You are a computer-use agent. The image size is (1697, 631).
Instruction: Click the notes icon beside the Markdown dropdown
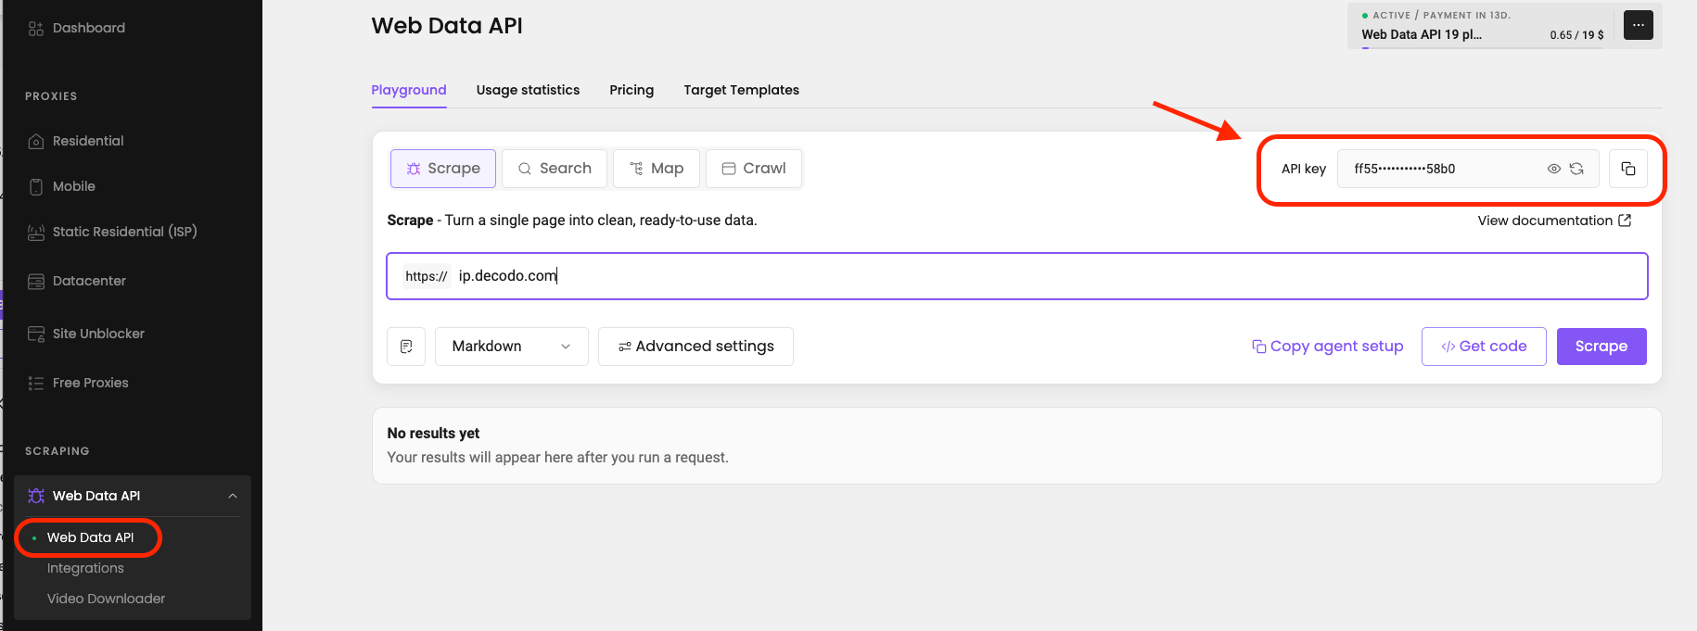406,347
